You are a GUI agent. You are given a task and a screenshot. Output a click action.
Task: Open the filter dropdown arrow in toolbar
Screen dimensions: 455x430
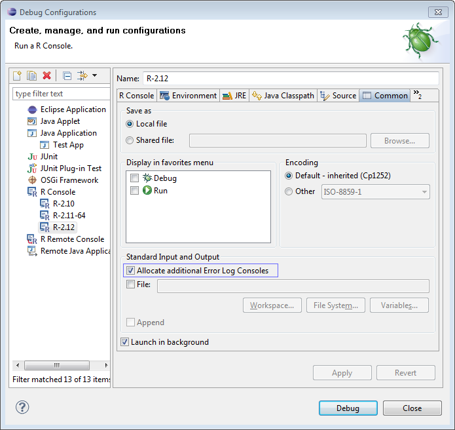[94, 75]
